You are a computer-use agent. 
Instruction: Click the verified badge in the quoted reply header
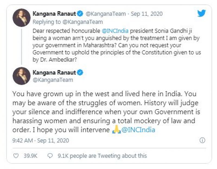[x=80, y=13]
